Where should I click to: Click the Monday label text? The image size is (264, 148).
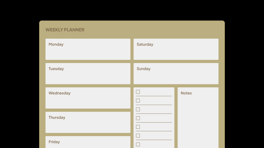[56, 45]
